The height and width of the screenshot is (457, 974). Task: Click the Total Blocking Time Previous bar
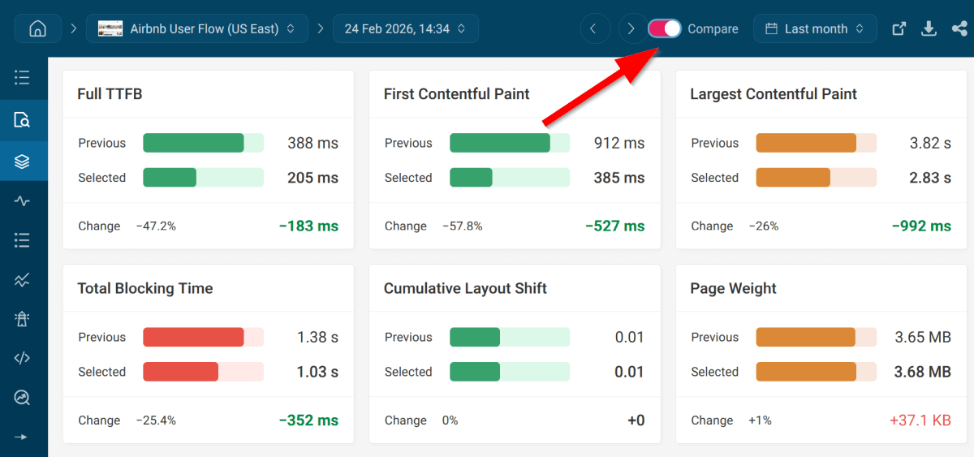click(x=204, y=337)
